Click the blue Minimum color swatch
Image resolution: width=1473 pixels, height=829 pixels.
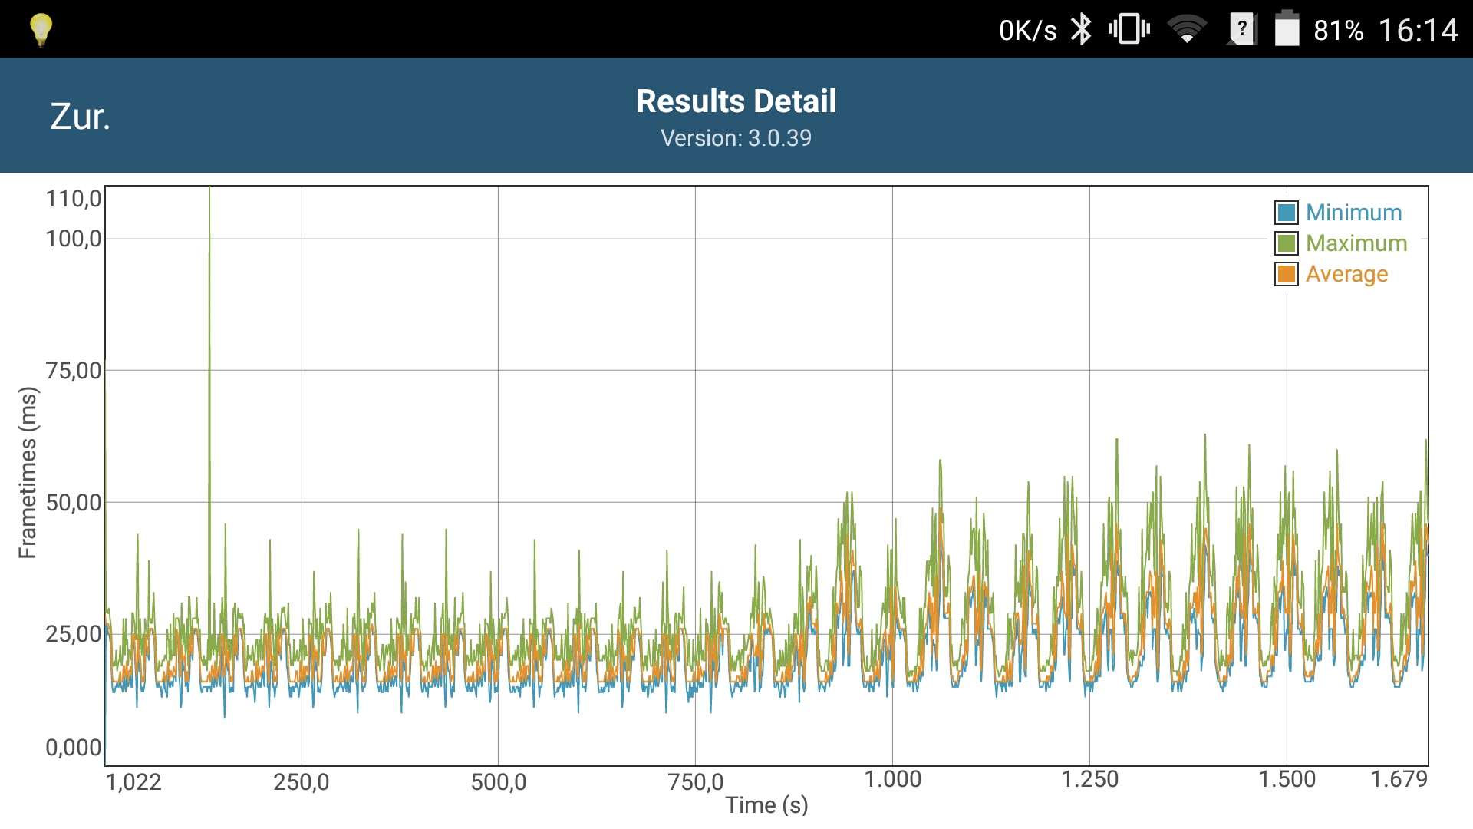click(x=1287, y=213)
